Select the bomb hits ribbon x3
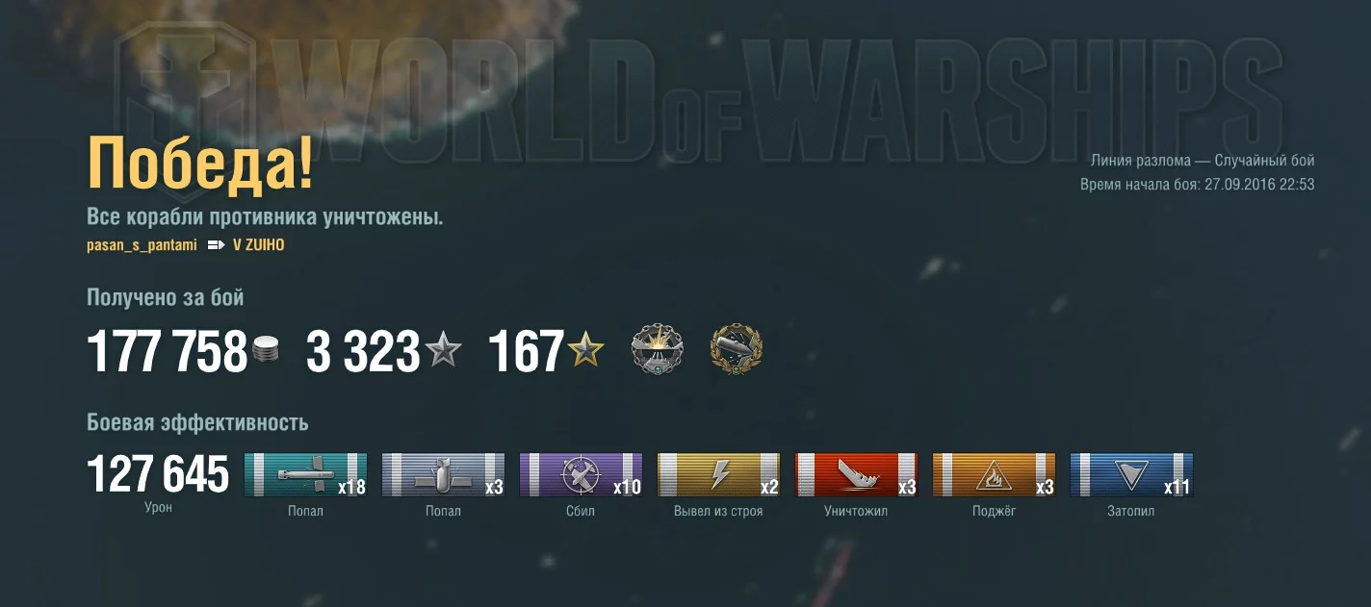 (443, 475)
